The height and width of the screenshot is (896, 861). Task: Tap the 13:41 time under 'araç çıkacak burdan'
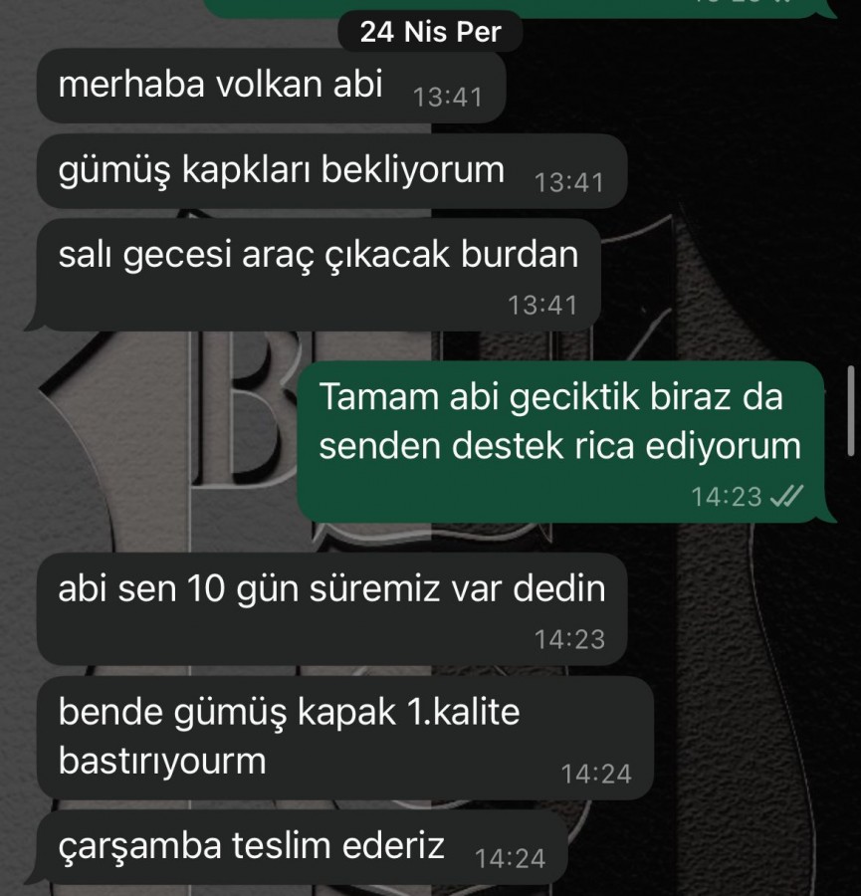(x=542, y=306)
